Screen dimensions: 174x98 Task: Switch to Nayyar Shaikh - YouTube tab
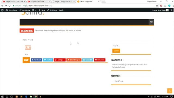click(14, 2)
